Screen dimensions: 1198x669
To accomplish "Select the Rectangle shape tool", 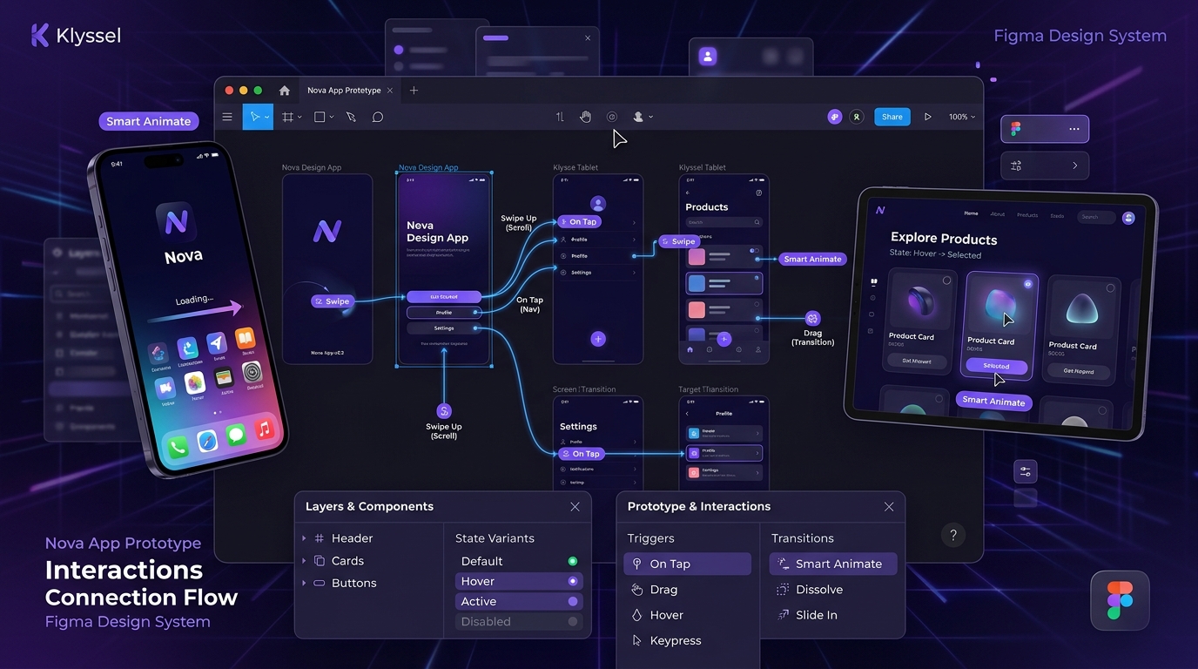I will point(320,117).
